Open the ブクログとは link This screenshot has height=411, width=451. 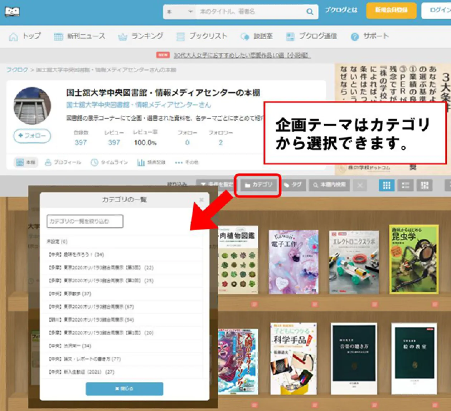pos(341,10)
